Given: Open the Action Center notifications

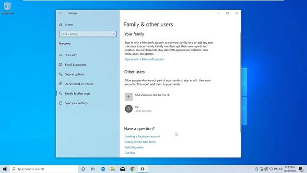Looking at the screenshot, I should (x=301, y=169).
